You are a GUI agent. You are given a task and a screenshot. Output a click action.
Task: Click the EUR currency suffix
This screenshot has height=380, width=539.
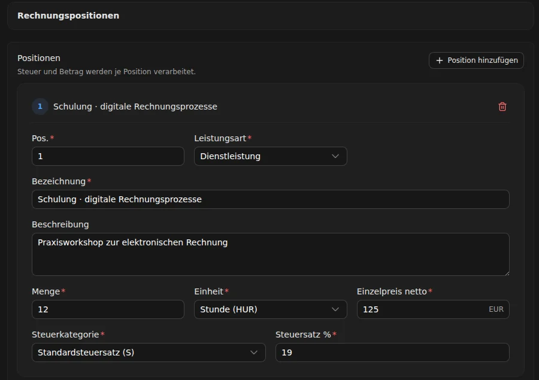(496, 309)
